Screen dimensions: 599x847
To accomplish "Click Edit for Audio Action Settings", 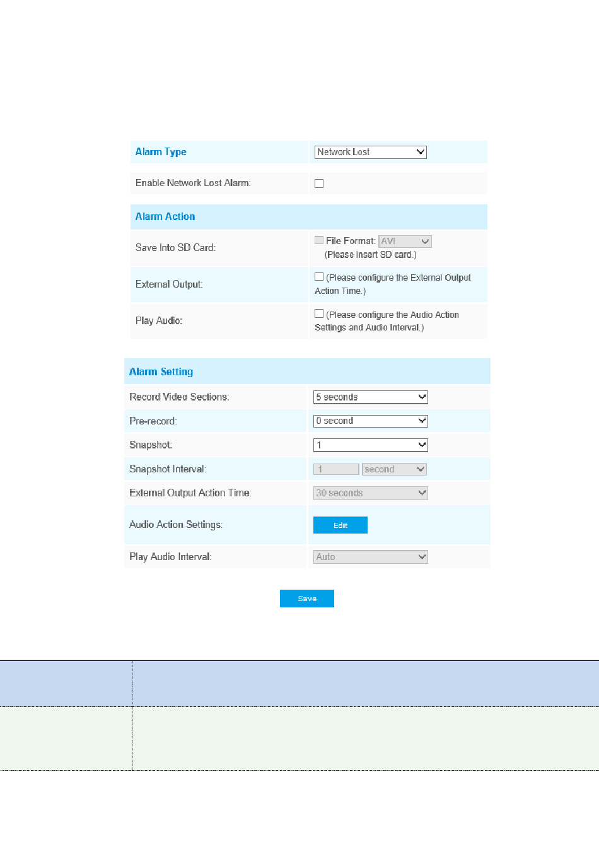I will click(x=340, y=525).
